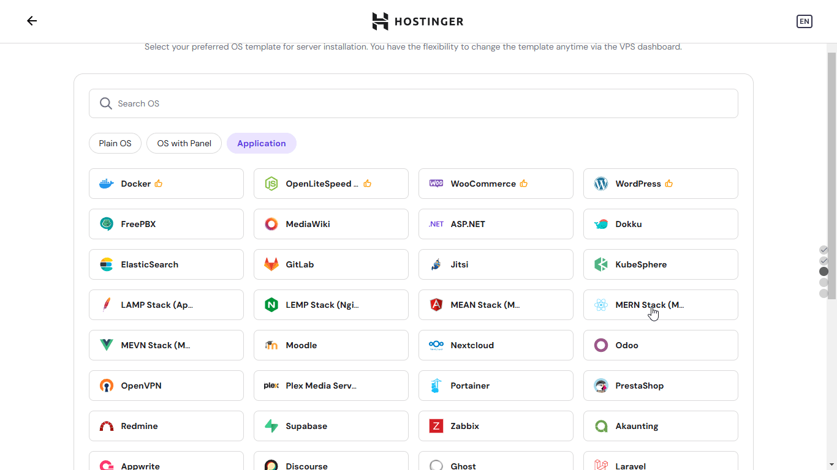Click the current step indicator dot

(824, 271)
